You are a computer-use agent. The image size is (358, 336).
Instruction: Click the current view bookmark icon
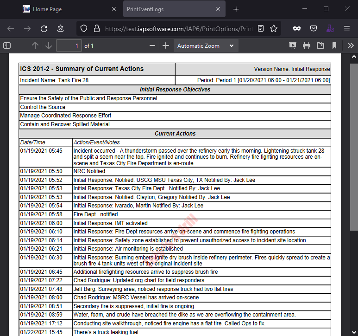pos(334,46)
